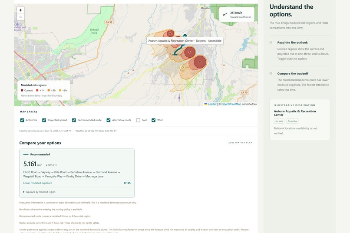Toggle the Alternative route layer checkbox
The height and width of the screenshot is (233, 350).
click(109, 120)
